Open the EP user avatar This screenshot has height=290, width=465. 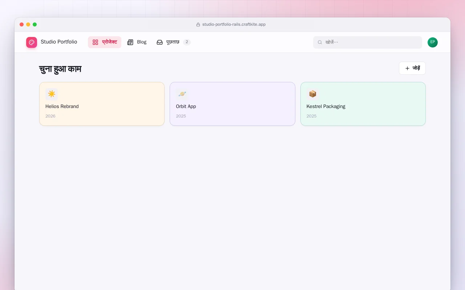tap(433, 42)
